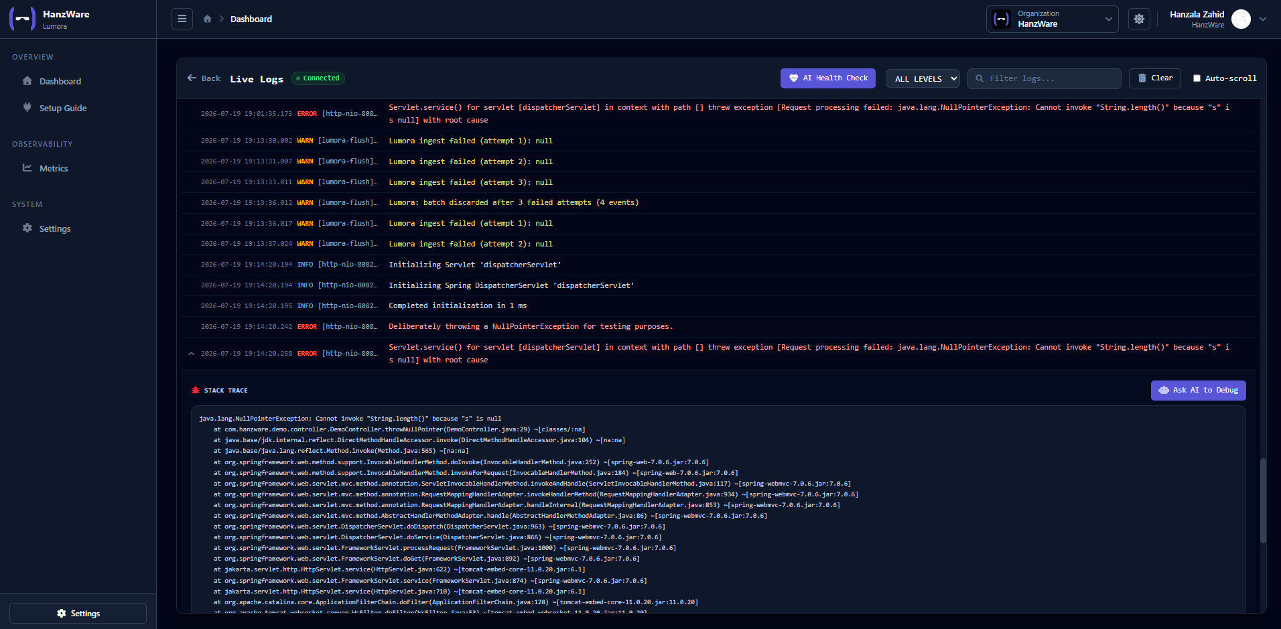This screenshot has height=629, width=1281.
Task: Select the 19:13:30.002 WARN attempt 1 row
Action: pyautogui.click(x=718, y=141)
